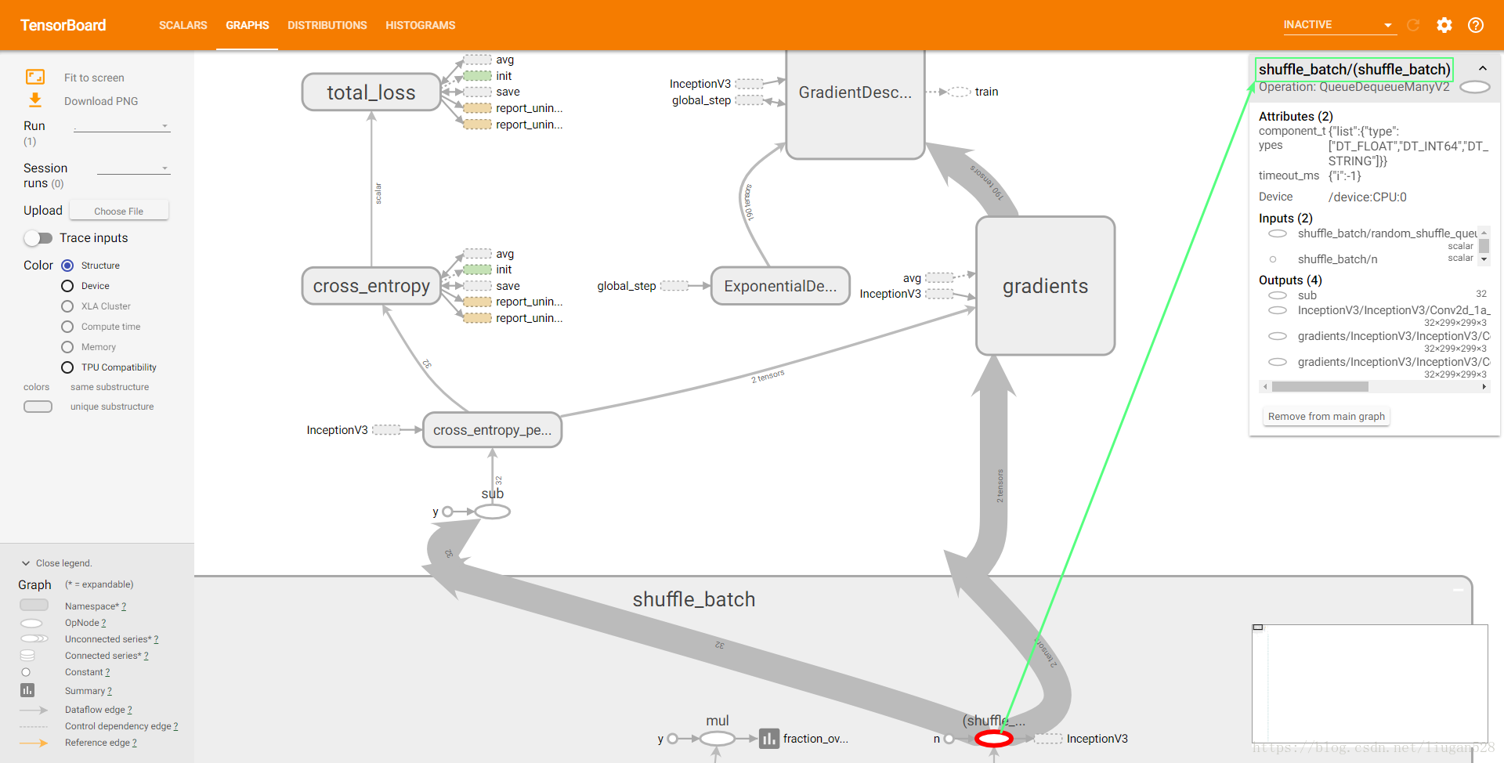Screen dimensions: 1504x763
Task: Click InceptionV3 node feeding cross_entropy_pe...
Action: coord(386,430)
